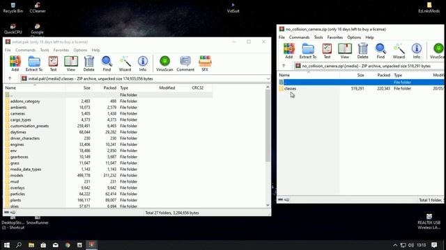This screenshot has height=250, width=446.
Task: Open notification center on taskbar
Action: point(434,245)
